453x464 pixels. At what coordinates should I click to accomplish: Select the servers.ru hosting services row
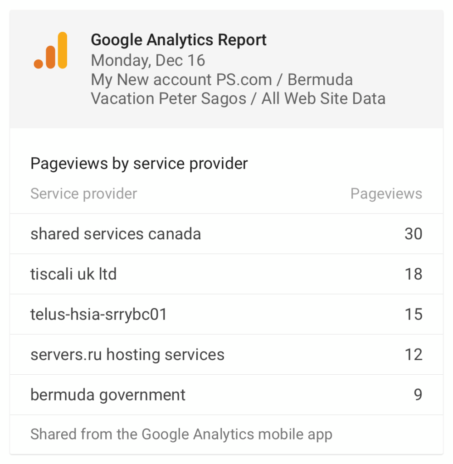point(227,354)
